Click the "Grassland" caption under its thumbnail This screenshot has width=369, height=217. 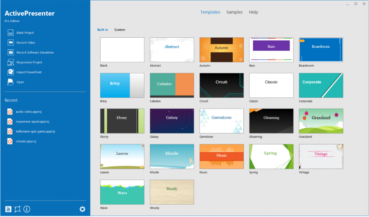click(305, 137)
